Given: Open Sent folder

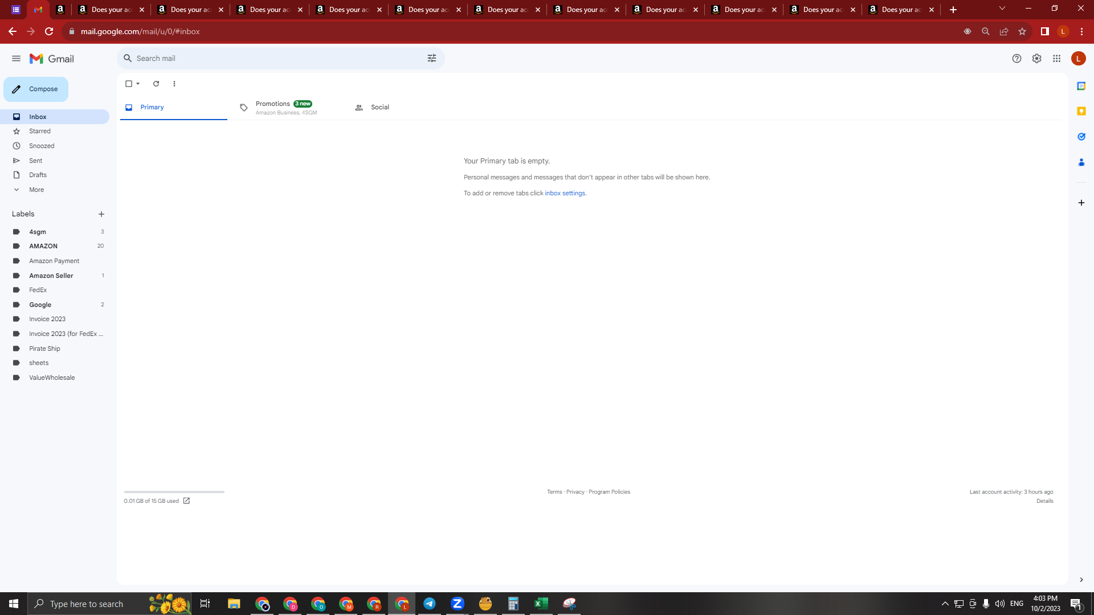Looking at the screenshot, I should 55,161.
